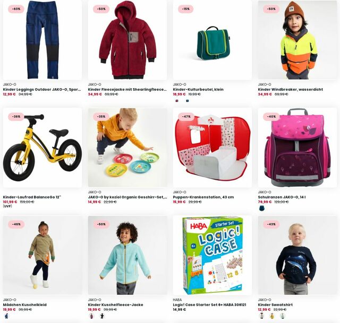Viewport: 340px width, 323px height.
Task: Open the Mädchen Kuschelkleid product title
Action: (25, 304)
